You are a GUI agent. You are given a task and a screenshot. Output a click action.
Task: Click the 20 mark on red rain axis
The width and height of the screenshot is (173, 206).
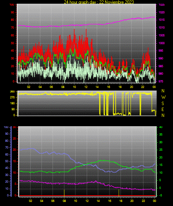[x=14, y=150]
